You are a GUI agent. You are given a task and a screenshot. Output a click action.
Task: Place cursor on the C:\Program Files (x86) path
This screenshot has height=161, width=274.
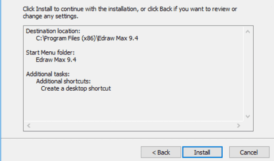tap(87, 38)
